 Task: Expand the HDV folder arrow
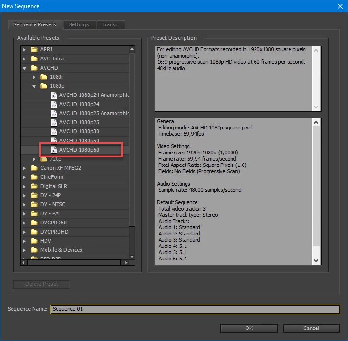coord(24,241)
